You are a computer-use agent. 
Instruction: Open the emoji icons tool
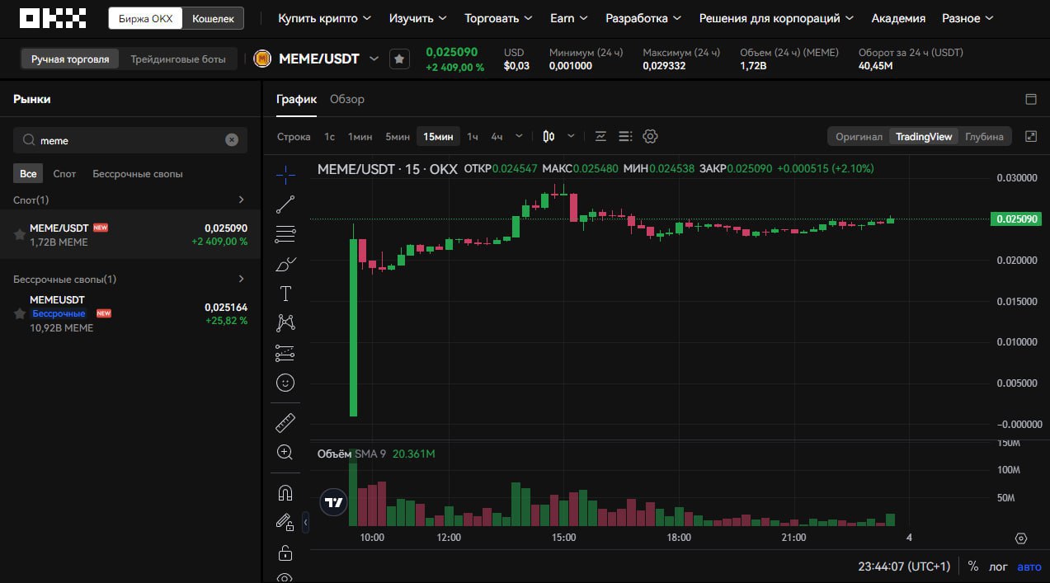[x=285, y=383]
